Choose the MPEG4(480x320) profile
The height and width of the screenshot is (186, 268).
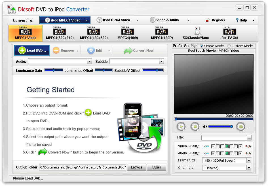(94, 33)
